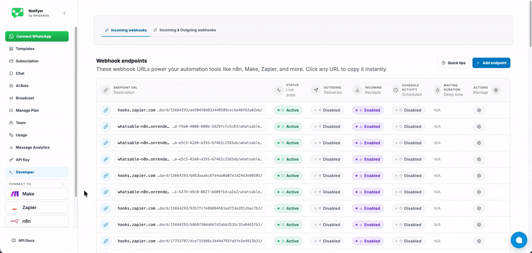Screen dimensions: 532x253
Task: Open API Docs link
Action: 23,241
